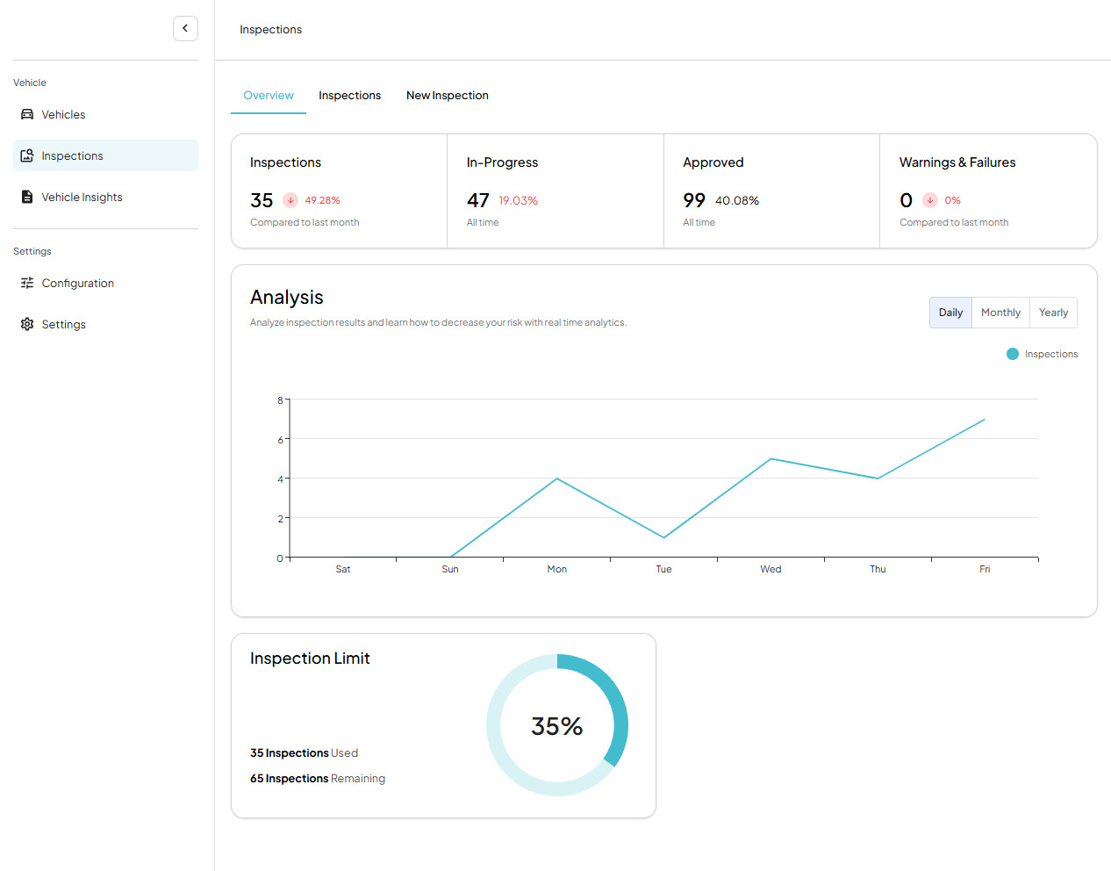Click the chart line point on Wednesday

click(771, 458)
